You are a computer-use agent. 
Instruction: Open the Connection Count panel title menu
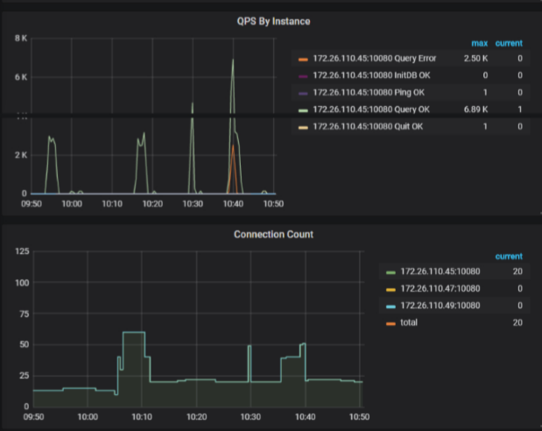273,235
